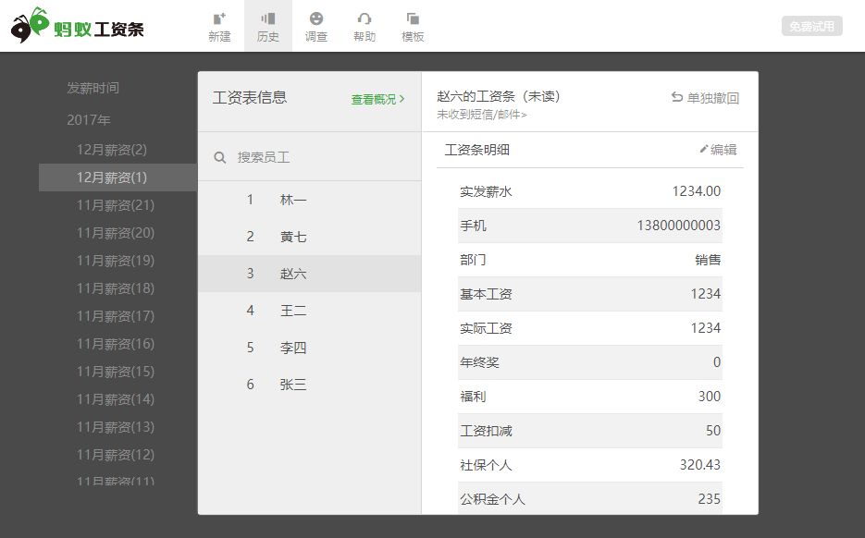Viewport: 865px width, 538px height.
Task: Click the 福利 value 300
Action: [x=710, y=397]
